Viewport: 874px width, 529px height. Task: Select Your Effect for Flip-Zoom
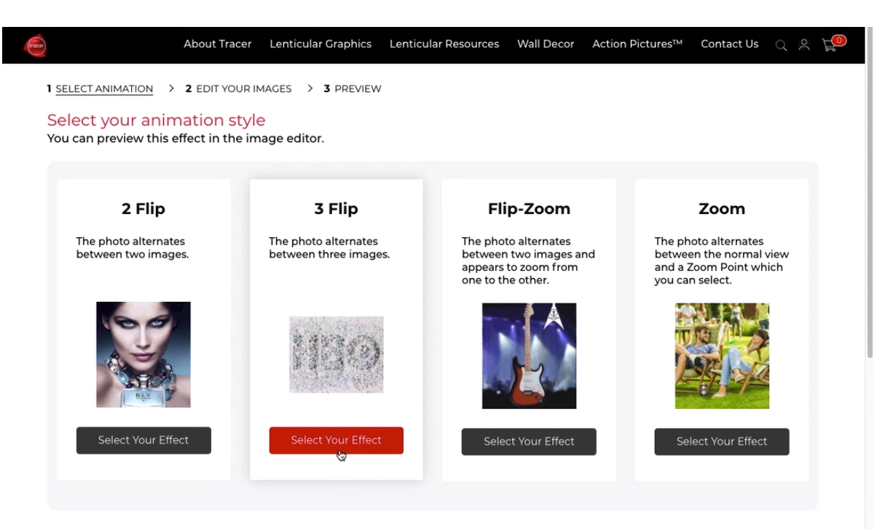[529, 442]
